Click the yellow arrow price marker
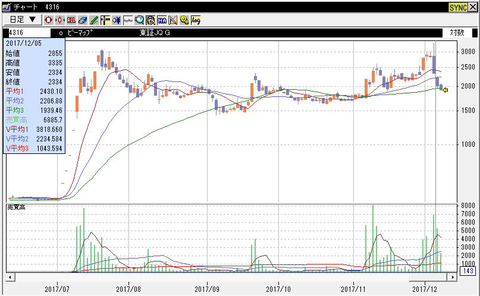The width and height of the screenshot is (480, 296). (445, 89)
